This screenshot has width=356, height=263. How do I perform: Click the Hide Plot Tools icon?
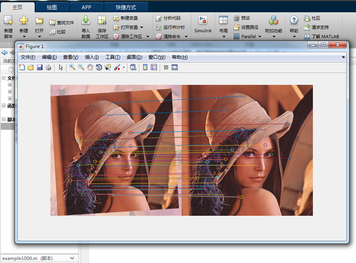(166, 67)
